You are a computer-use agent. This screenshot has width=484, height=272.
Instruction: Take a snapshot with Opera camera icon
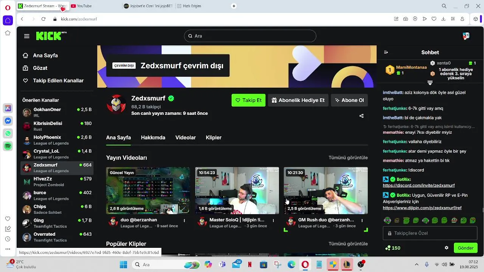[405, 19]
